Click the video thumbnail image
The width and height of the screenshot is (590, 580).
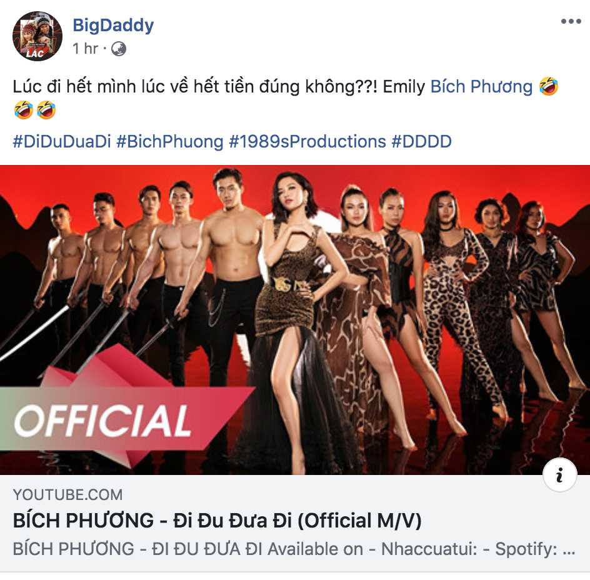295,320
